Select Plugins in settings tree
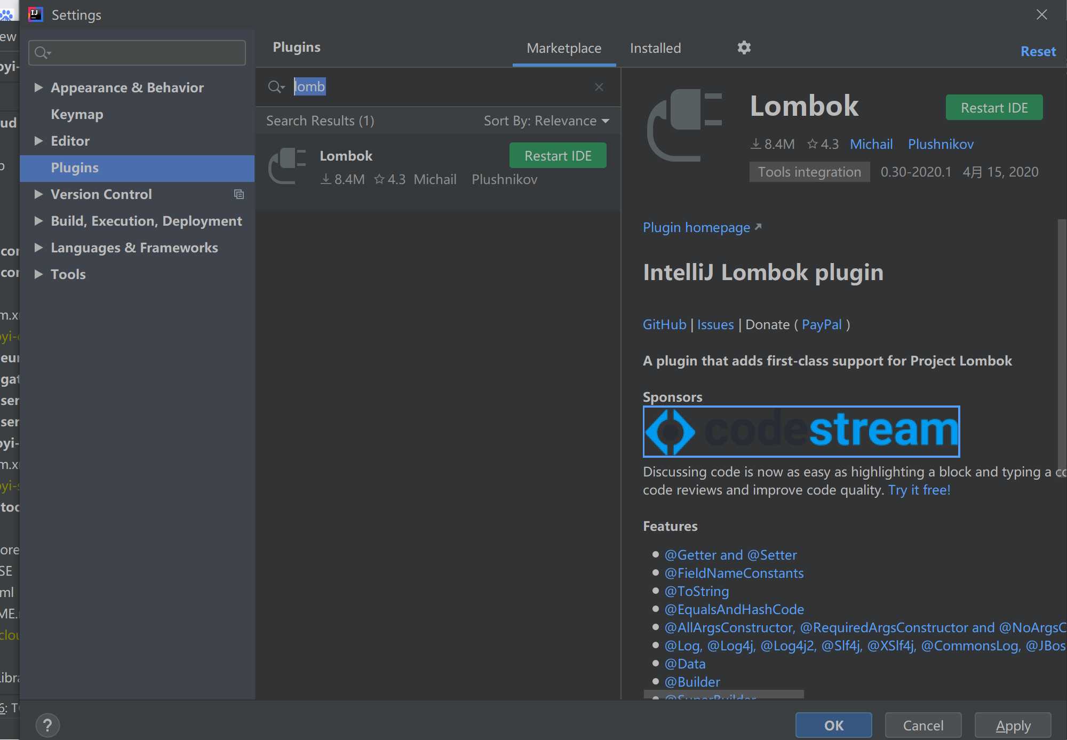 137,168
